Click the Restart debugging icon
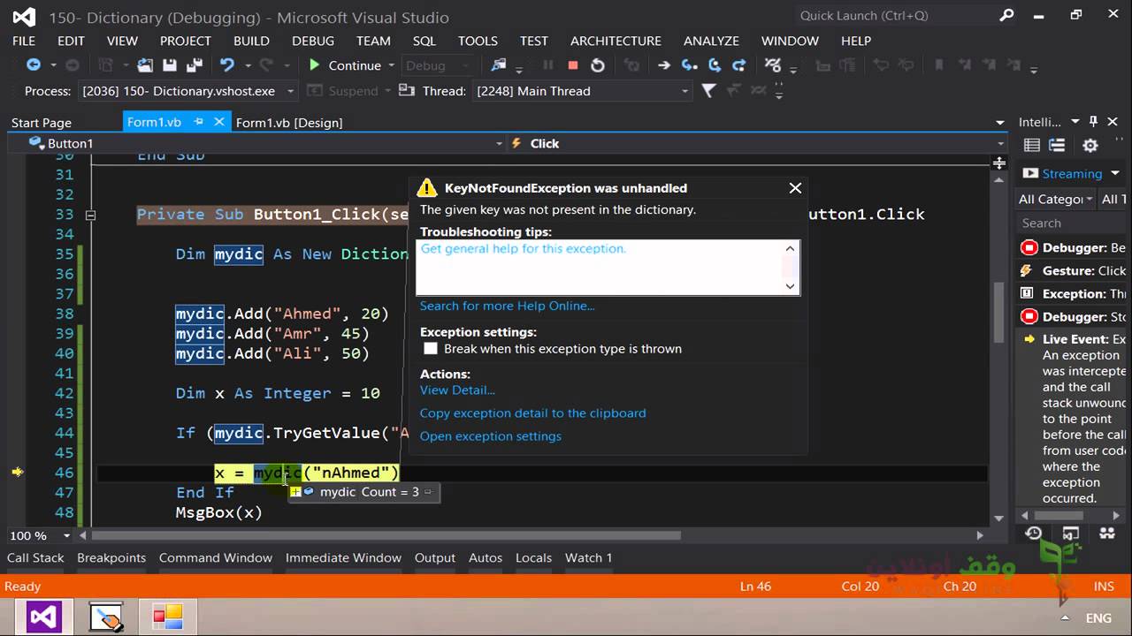This screenshot has height=636, width=1132. 598,64
